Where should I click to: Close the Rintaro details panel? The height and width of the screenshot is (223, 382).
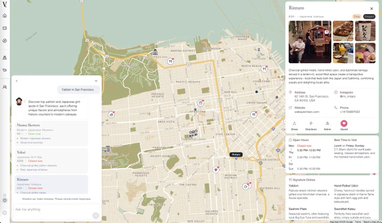click(x=371, y=8)
